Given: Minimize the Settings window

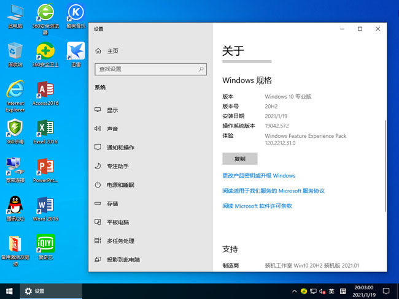Looking at the screenshot, I should pyautogui.click(x=342, y=29).
